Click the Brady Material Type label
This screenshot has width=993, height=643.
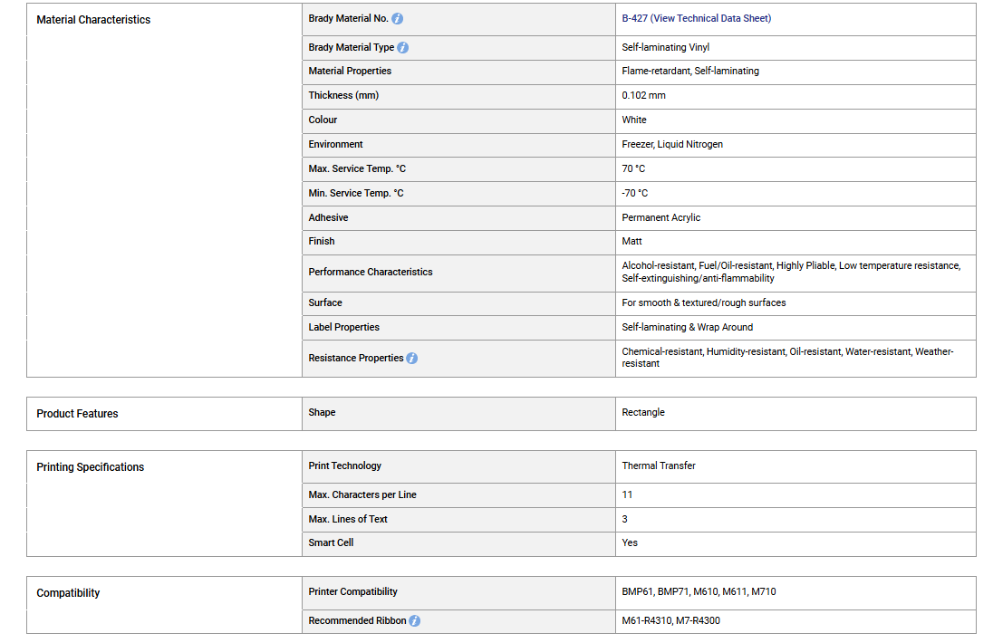pyautogui.click(x=352, y=47)
